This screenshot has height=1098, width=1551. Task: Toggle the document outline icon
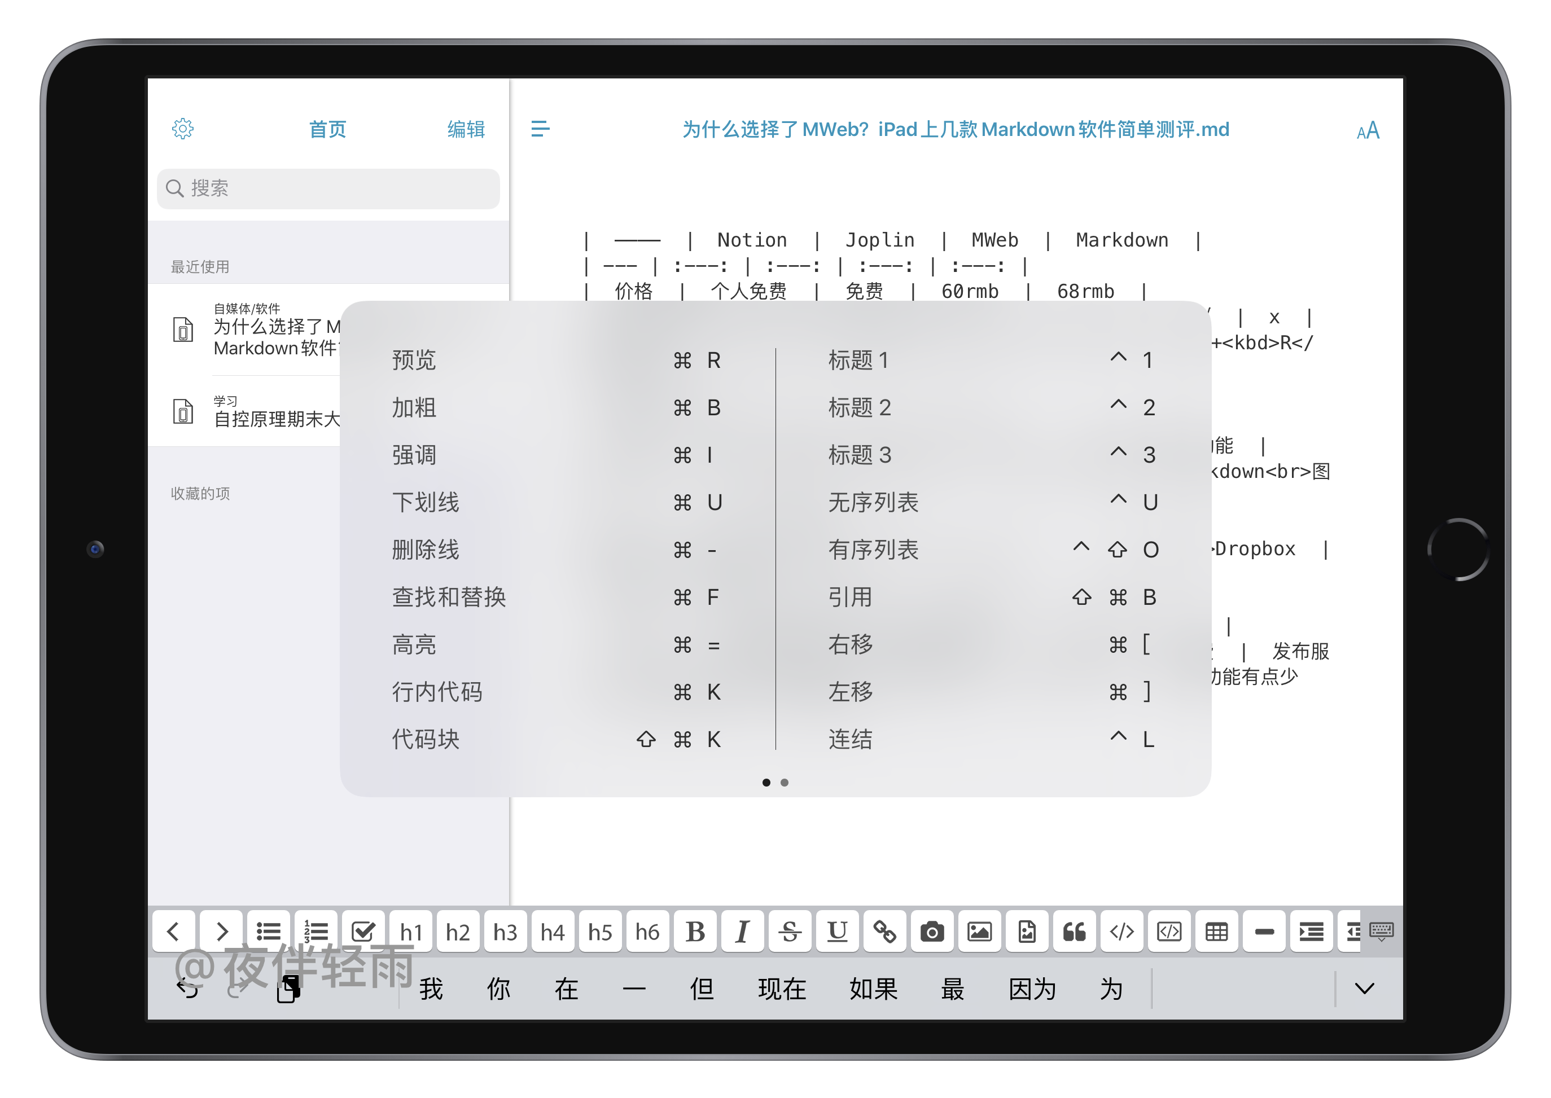[540, 129]
